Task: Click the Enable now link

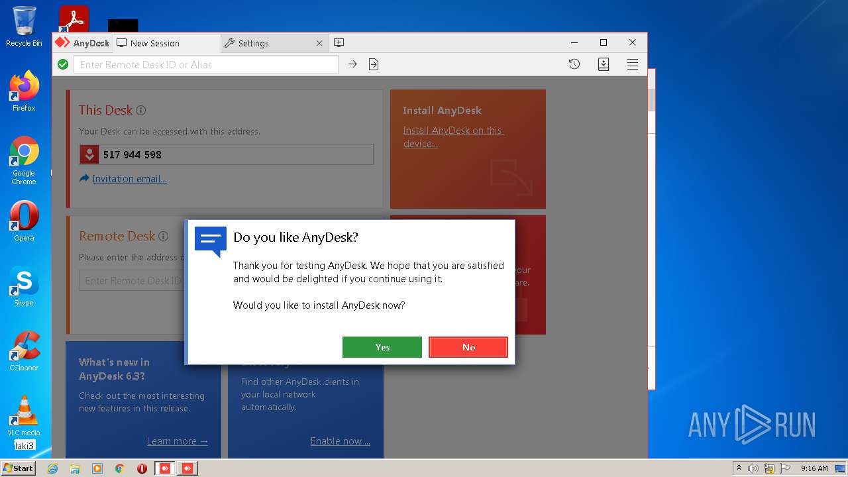Action: click(341, 441)
